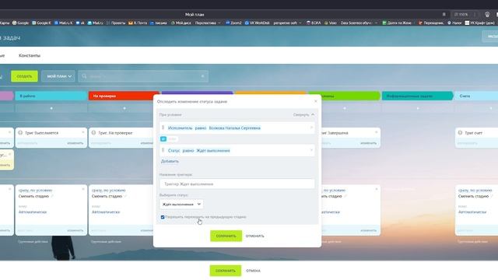Select the В работе stage header

[51, 96]
